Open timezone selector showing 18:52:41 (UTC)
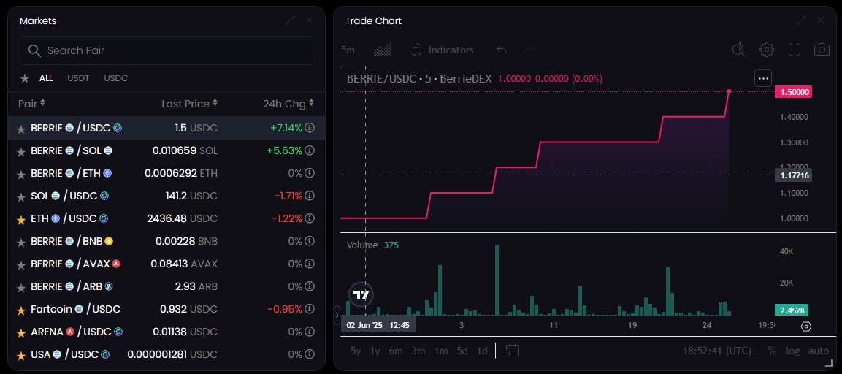This screenshot has width=842, height=374. 717,351
